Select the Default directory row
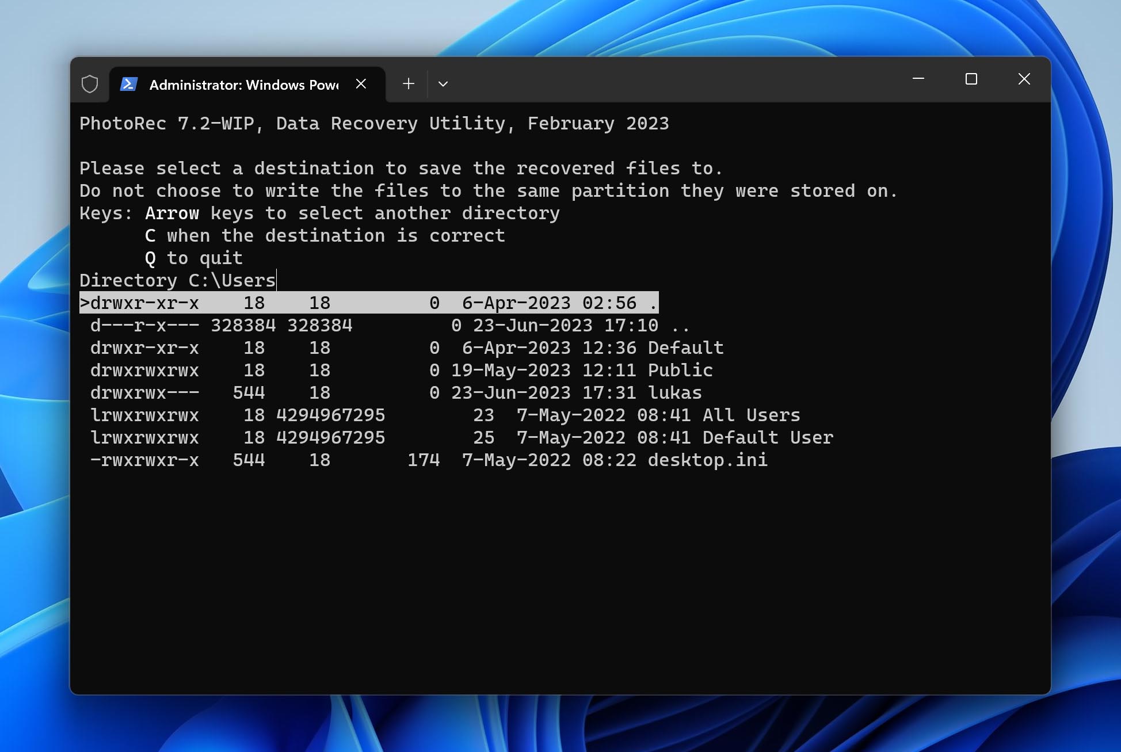 407,348
